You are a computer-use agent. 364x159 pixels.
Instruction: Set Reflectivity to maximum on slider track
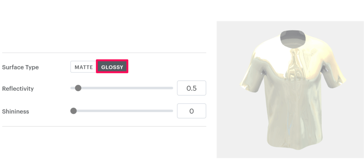coord(172,88)
